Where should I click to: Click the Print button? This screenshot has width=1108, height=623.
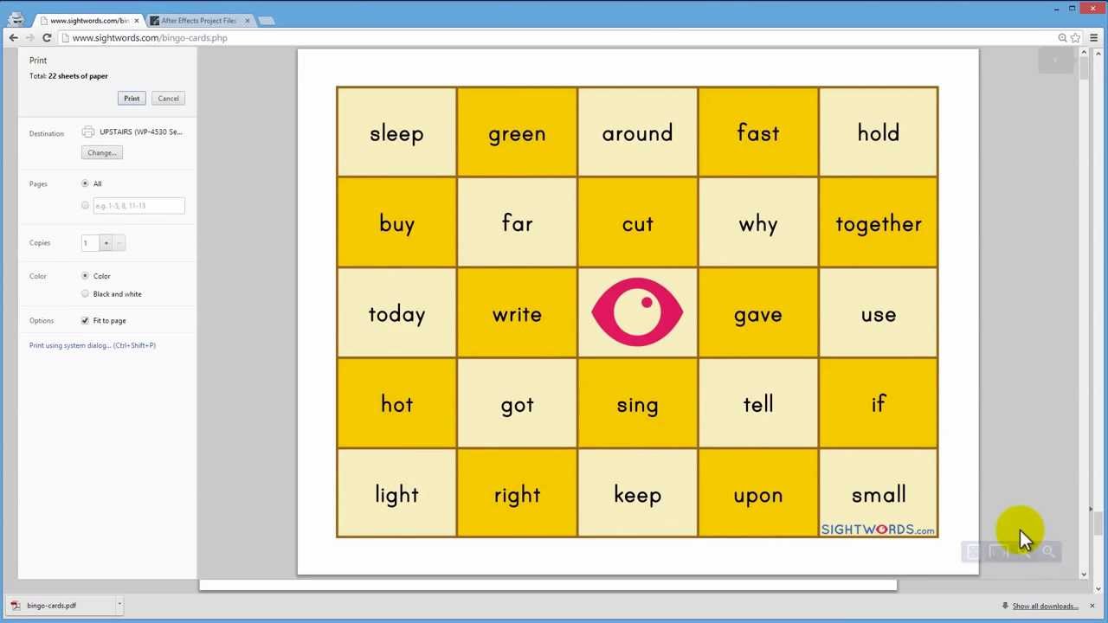click(132, 99)
